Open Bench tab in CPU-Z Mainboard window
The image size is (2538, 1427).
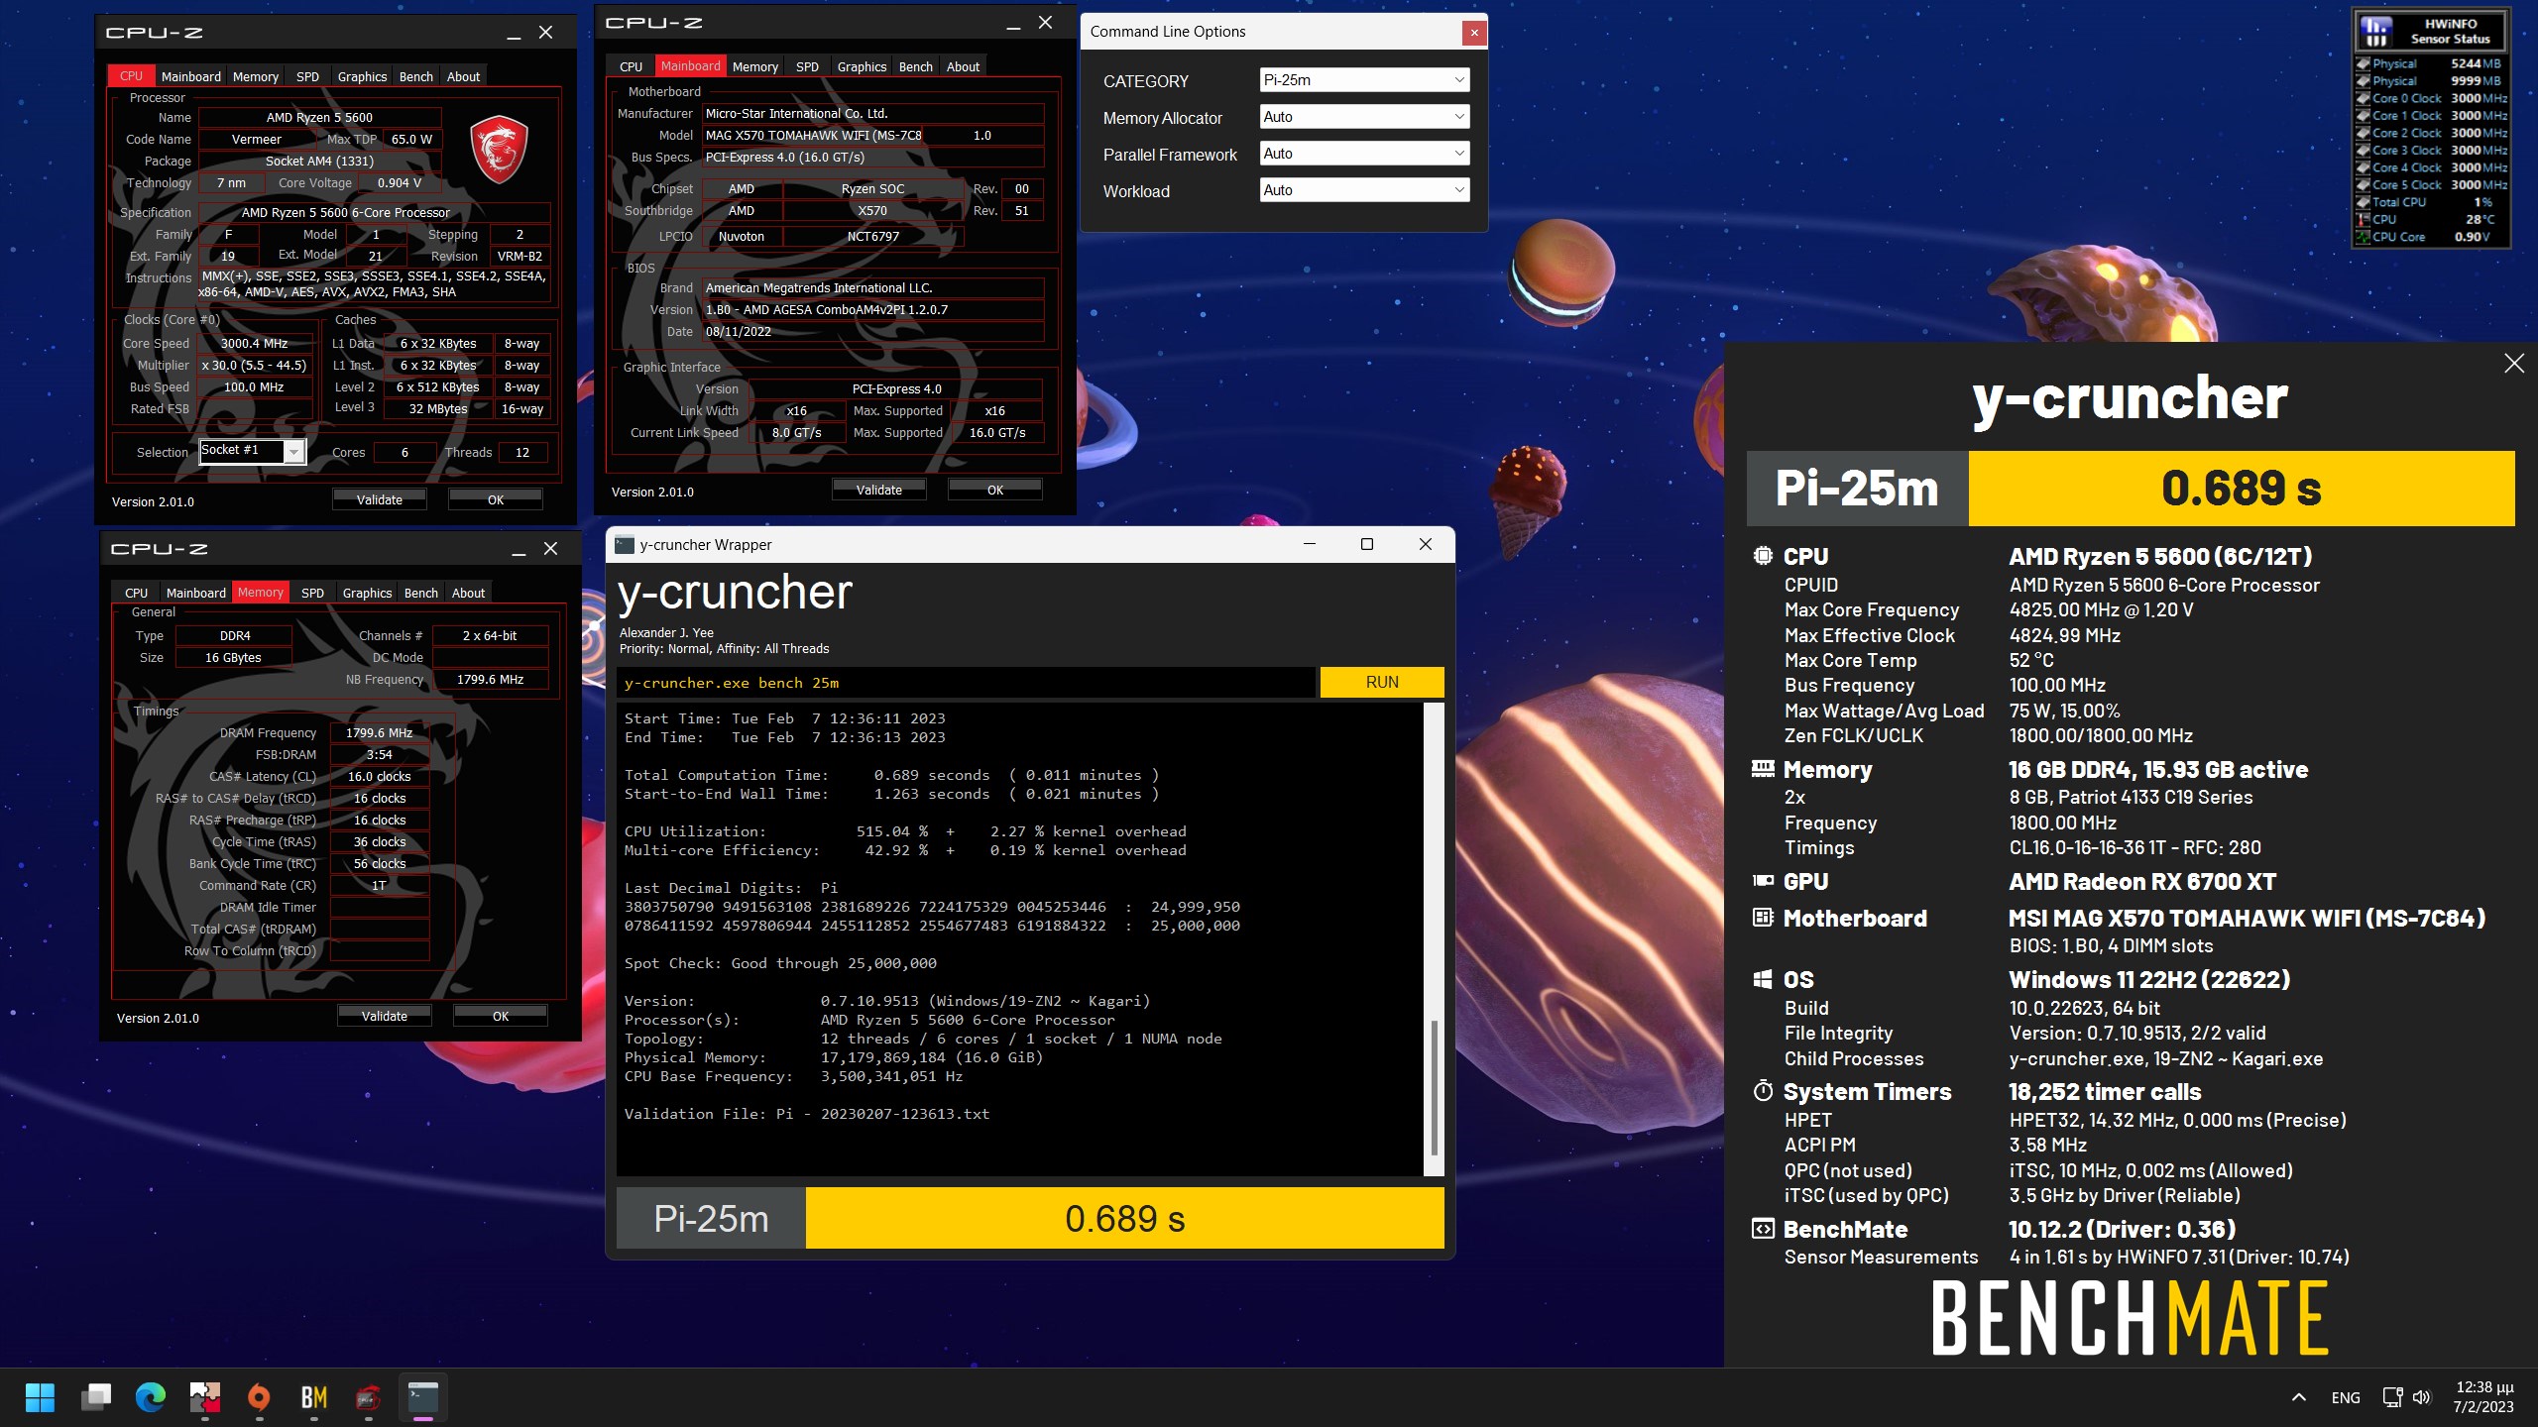916,66
